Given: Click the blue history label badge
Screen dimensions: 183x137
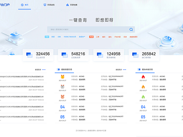Looking at the screenshot, I should 47,37.
